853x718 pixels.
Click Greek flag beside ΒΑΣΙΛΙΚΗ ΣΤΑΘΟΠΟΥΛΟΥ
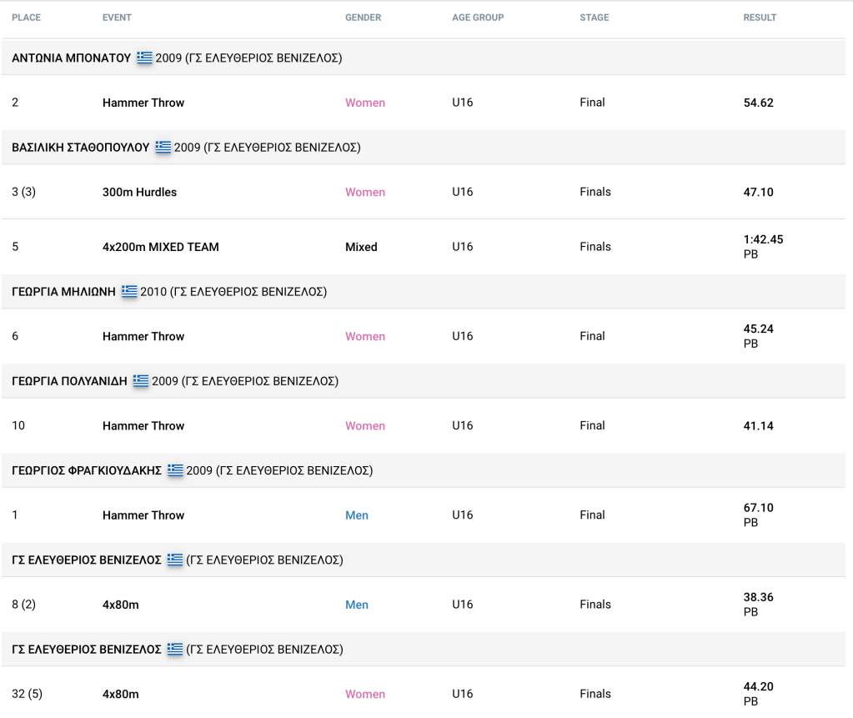(163, 148)
